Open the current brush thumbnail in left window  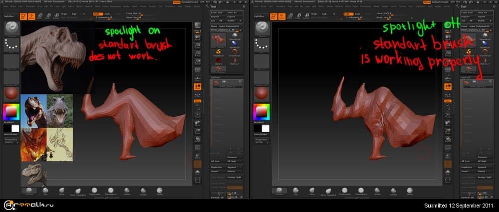click(x=12, y=28)
